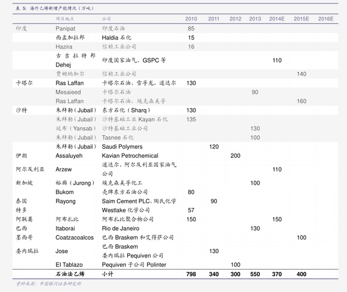Click the value 160 in Ras Laffan row

tap(302, 101)
